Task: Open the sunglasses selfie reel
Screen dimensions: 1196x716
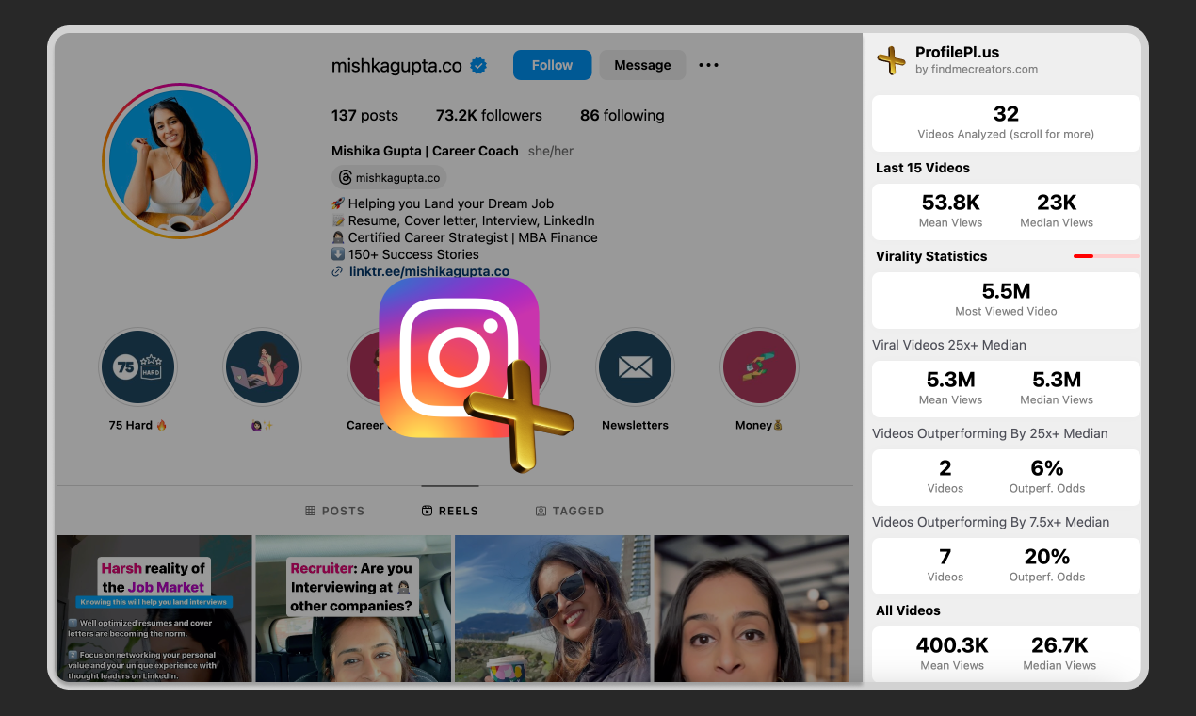Action: click(553, 609)
